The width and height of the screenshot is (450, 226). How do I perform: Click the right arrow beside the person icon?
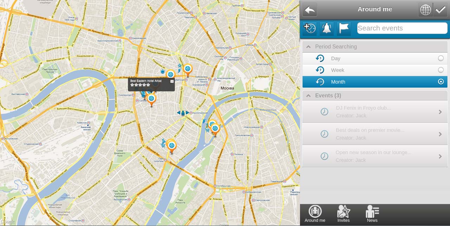[187, 113]
